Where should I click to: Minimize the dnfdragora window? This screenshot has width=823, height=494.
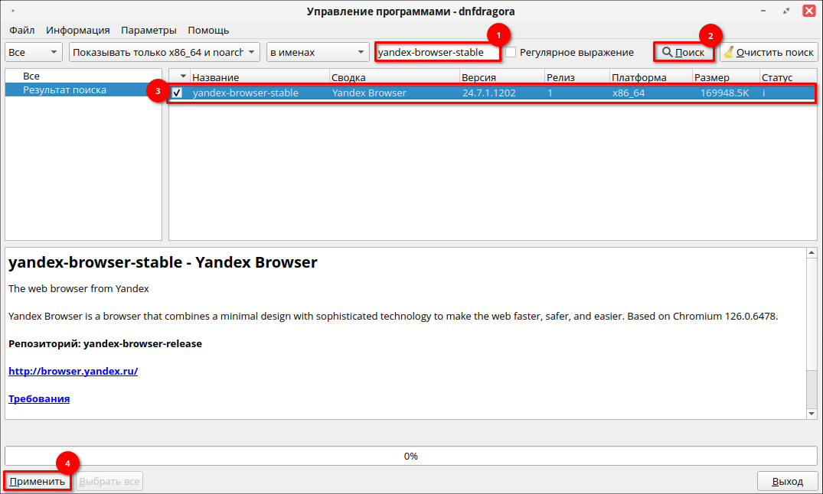pyautogui.click(x=763, y=11)
